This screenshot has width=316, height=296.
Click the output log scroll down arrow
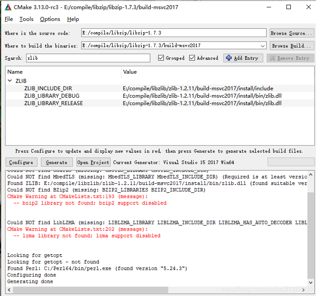[311, 282]
